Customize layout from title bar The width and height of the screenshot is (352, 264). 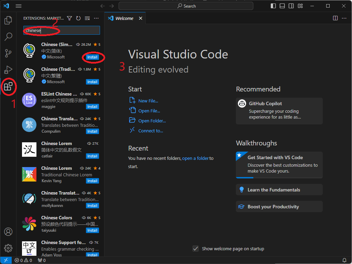coord(300,6)
